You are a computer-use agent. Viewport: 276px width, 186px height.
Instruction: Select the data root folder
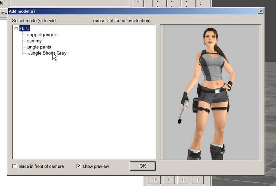[x=24, y=29]
